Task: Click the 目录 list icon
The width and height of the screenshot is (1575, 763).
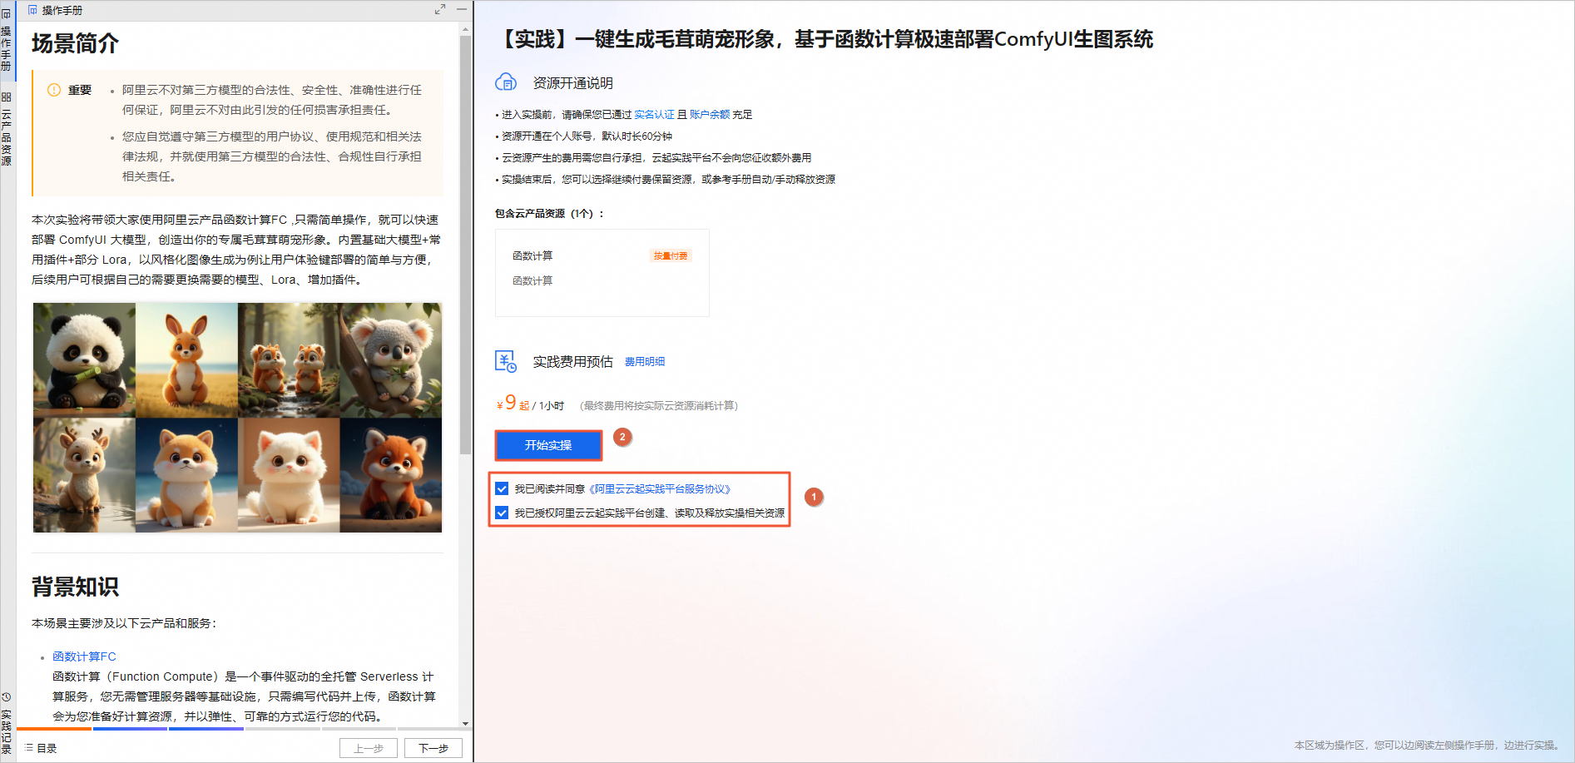Action: click(x=29, y=748)
